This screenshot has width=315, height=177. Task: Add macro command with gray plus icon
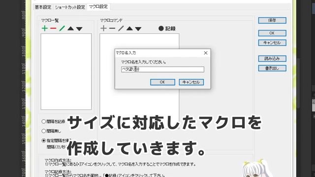pyautogui.click(x=103, y=29)
